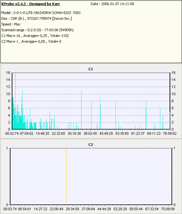This screenshot has width=182, height=214.
Task: Click the C1 axis label 69:11:23
Action: pos(154,133)
